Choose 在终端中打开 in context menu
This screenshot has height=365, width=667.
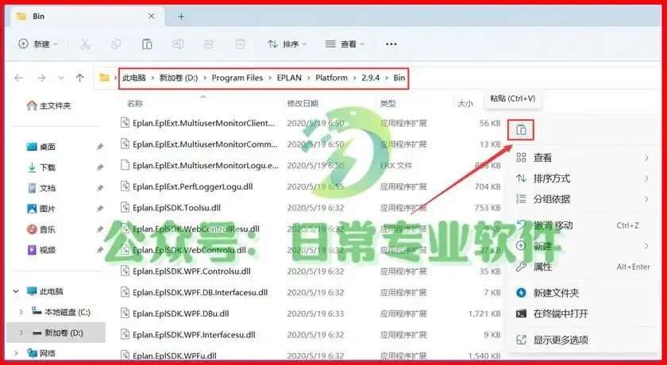[583, 313]
